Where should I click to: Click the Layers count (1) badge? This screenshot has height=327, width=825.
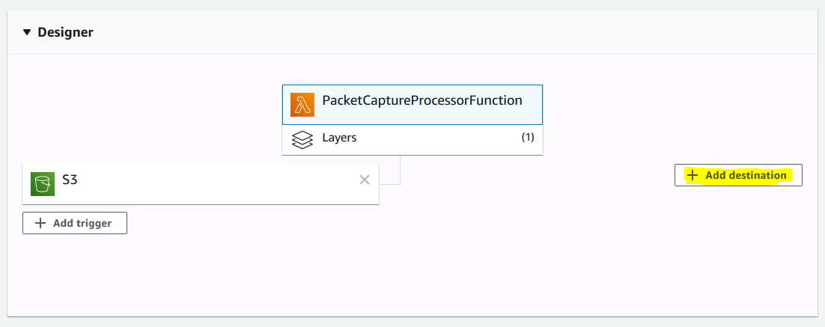528,138
